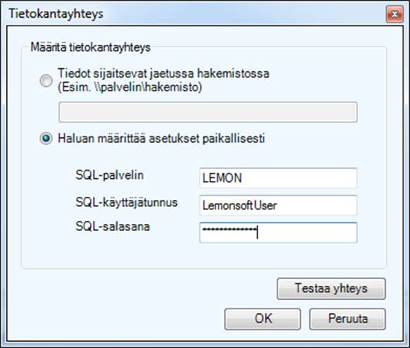Image resolution: width=410 pixels, height=348 pixels.
Task: Click the SQL-palvelin label
Action: click(109, 175)
